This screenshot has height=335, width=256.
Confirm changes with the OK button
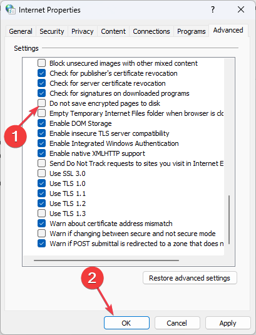click(x=126, y=323)
